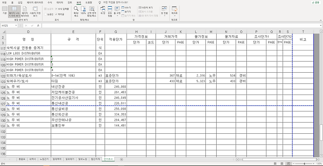Switch to 일위대가 sheet tab
The height and width of the screenshot is (166, 323).
click(x=69, y=159)
